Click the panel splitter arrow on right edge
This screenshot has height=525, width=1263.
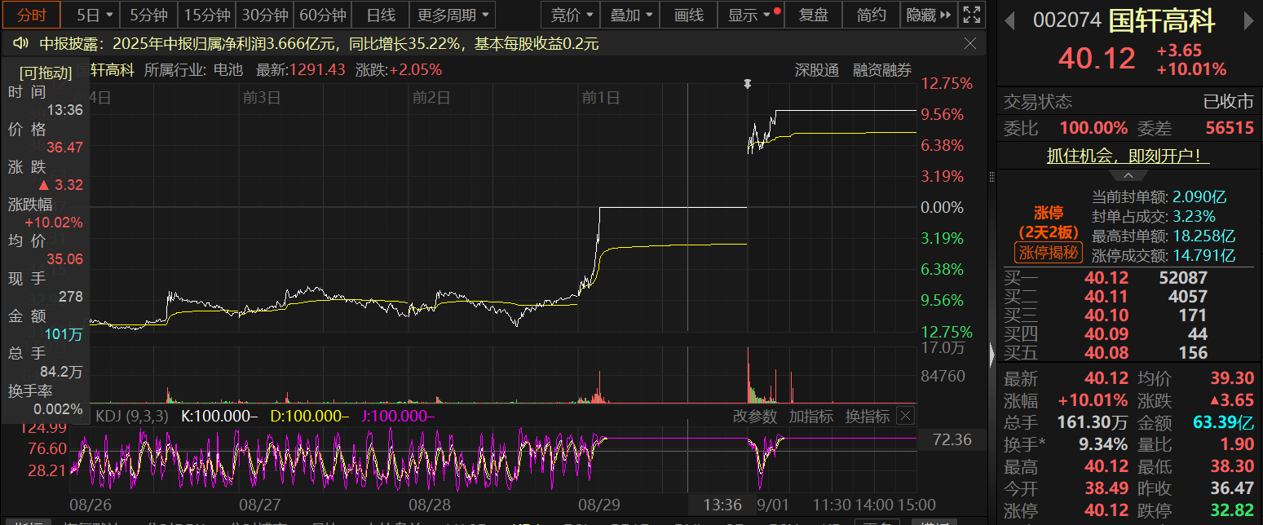pos(991,353)
